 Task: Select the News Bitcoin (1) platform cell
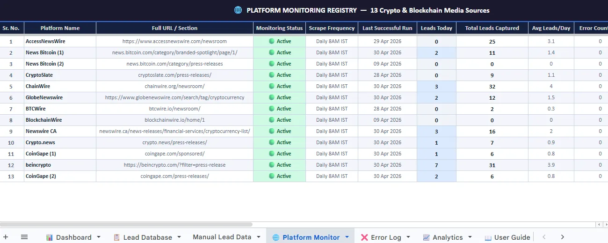(60, 52)
